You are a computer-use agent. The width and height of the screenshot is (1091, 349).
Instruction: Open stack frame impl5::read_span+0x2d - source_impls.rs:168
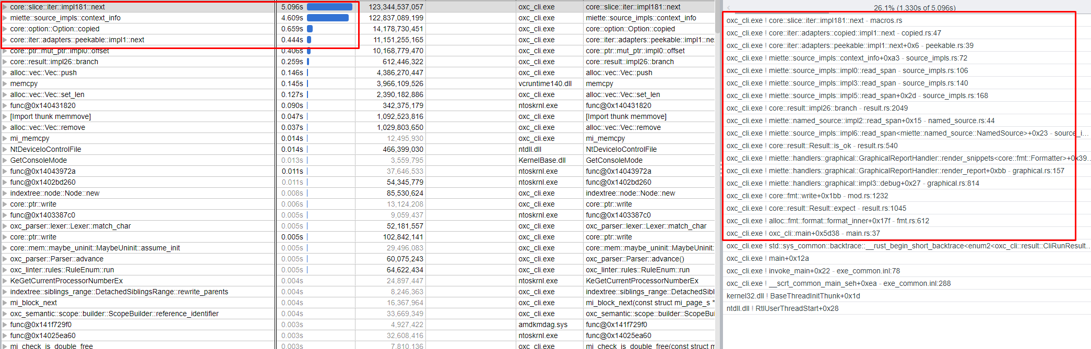pos(857,95)
